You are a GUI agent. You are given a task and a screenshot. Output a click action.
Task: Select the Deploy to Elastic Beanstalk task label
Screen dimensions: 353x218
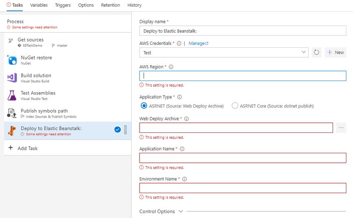pos(51,128)
